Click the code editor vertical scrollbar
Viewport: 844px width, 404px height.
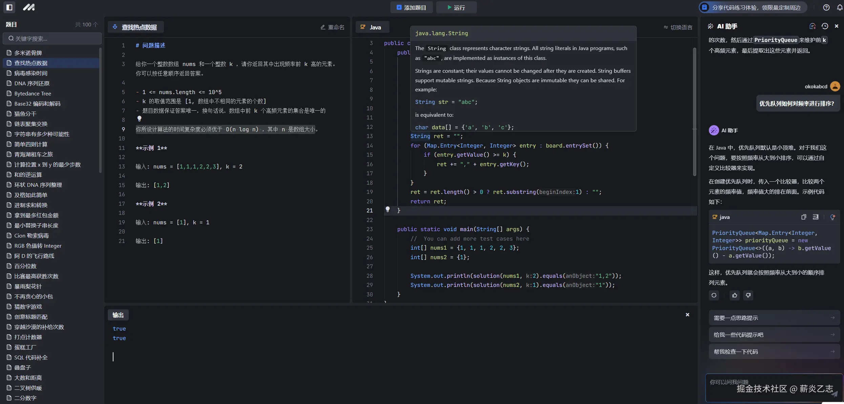pyautogui.click(x=694, y=112)
